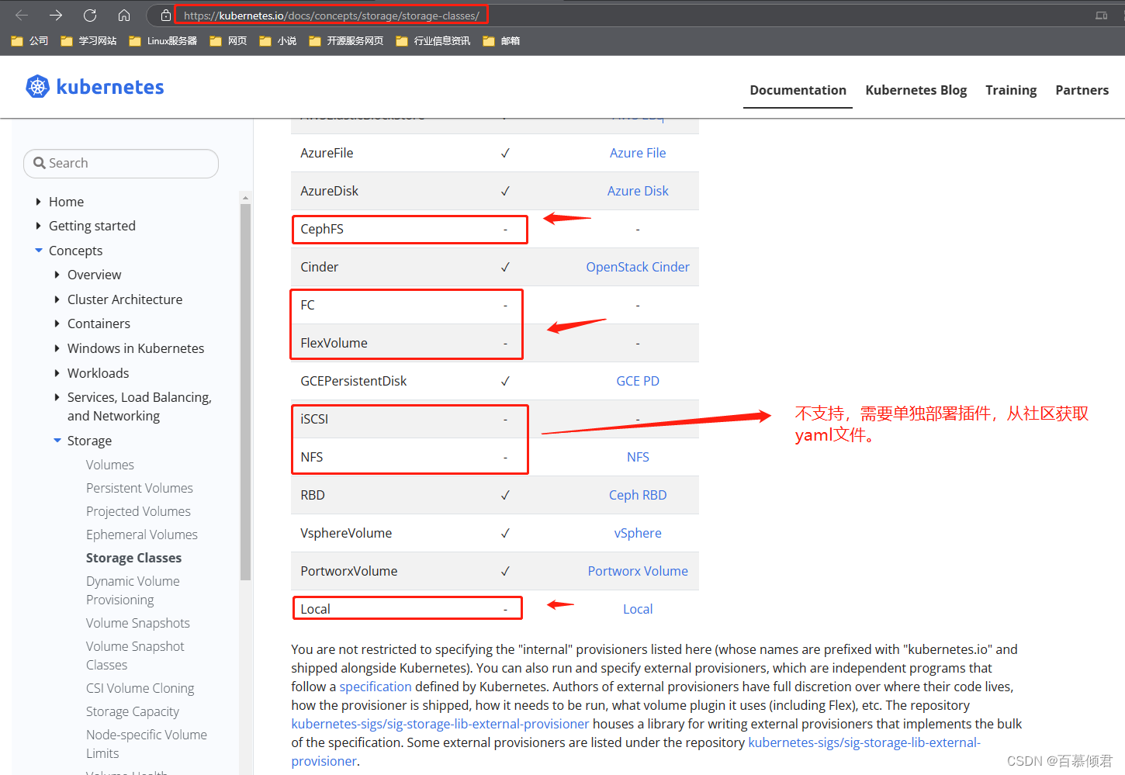The image size is (1125, 775).
Task: Click the magnifier icon in Search box
Action: [40, 163]
